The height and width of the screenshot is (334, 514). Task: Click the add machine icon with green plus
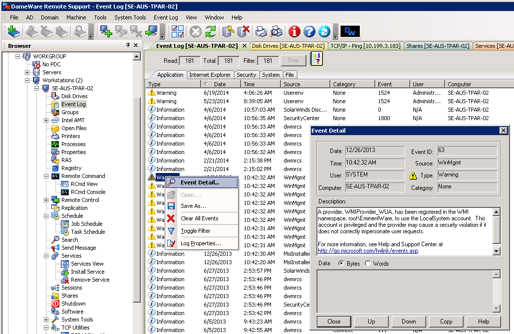coord(106,31)
